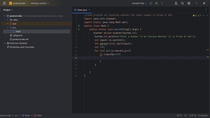Open Code With Me user icon
The height and width of the screenshot is (118, 210).
(176, 3)
